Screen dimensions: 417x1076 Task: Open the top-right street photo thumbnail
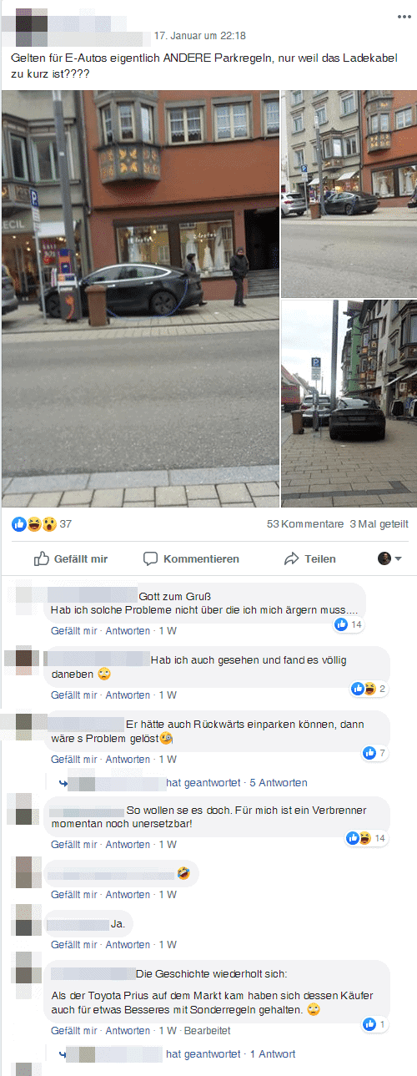click(x=349, y=194)
